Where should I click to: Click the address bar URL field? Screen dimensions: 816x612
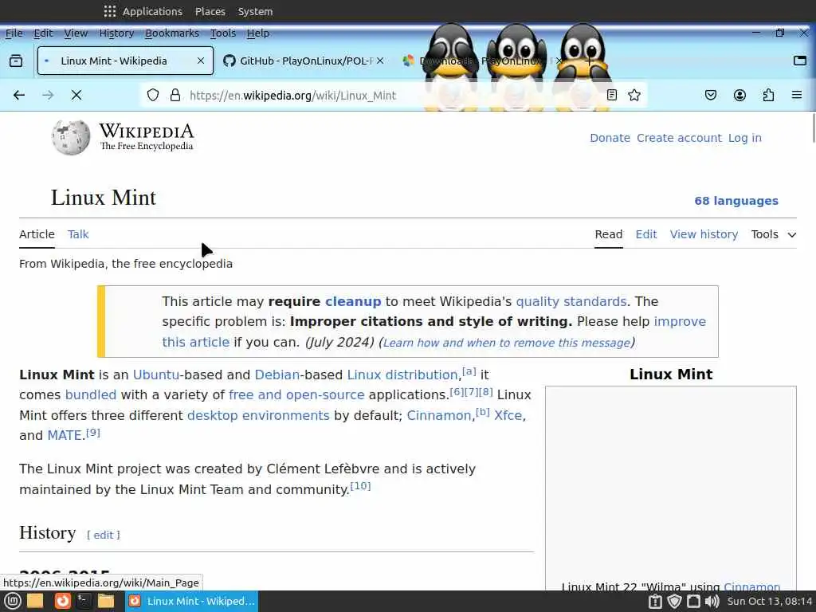(395, 96)
